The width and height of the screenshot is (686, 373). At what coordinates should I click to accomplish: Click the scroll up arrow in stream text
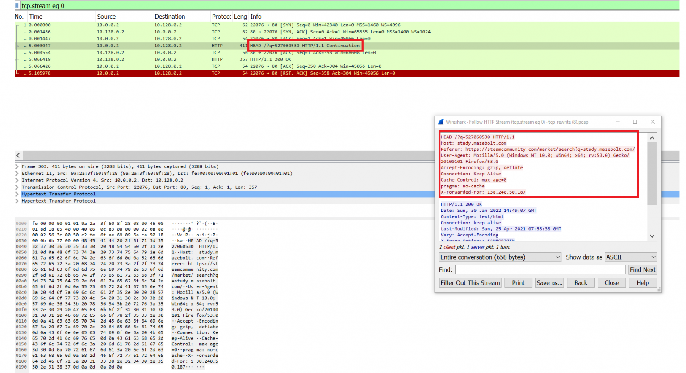(x=652, y=138)
